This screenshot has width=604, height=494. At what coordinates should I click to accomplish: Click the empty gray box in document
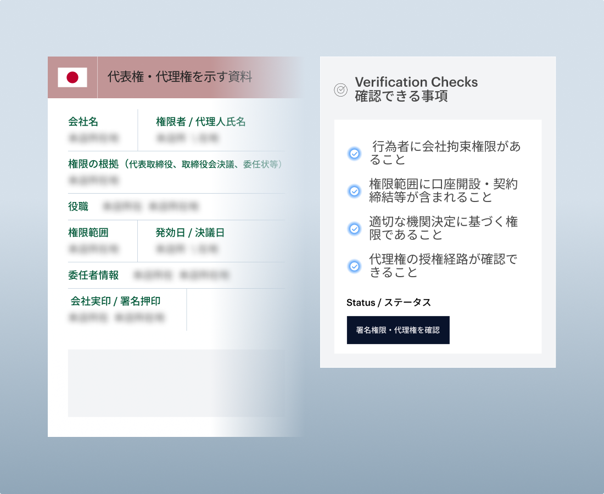point(176,383)
